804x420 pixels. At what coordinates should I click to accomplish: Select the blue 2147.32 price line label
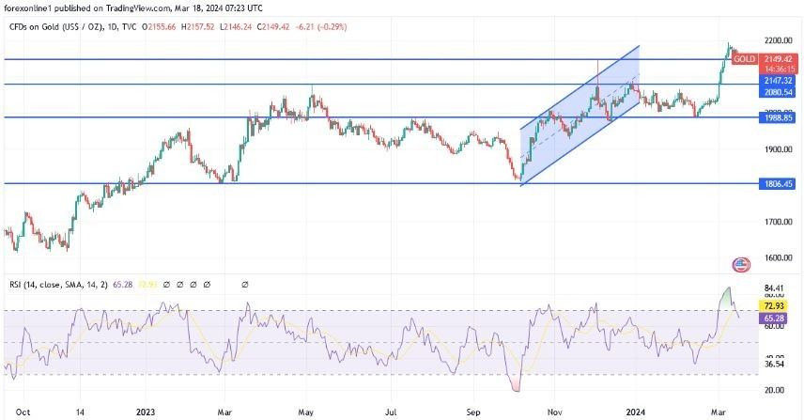[778, 81]
